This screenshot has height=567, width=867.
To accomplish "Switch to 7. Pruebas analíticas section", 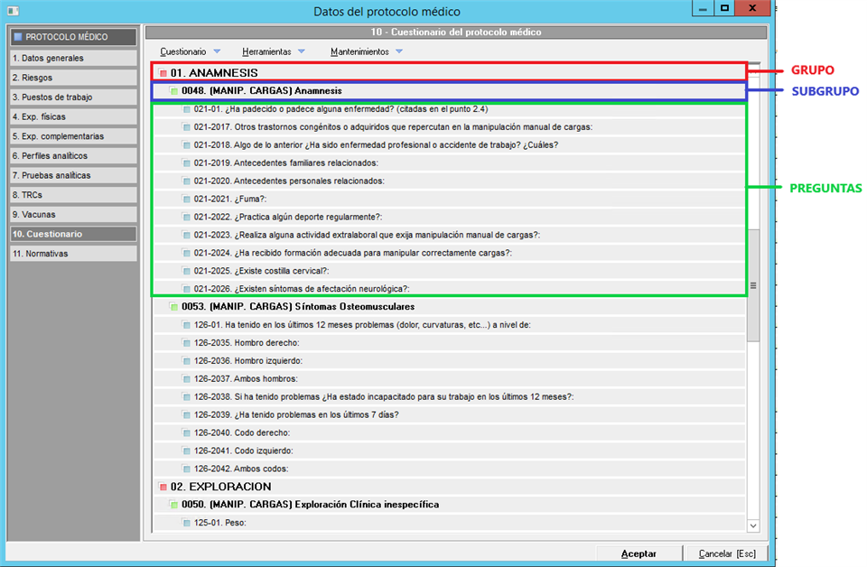I will tap(72, 175).
